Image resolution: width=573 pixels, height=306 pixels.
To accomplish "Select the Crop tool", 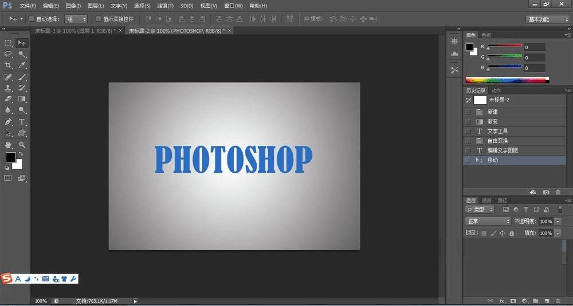I will pos(8,65).
